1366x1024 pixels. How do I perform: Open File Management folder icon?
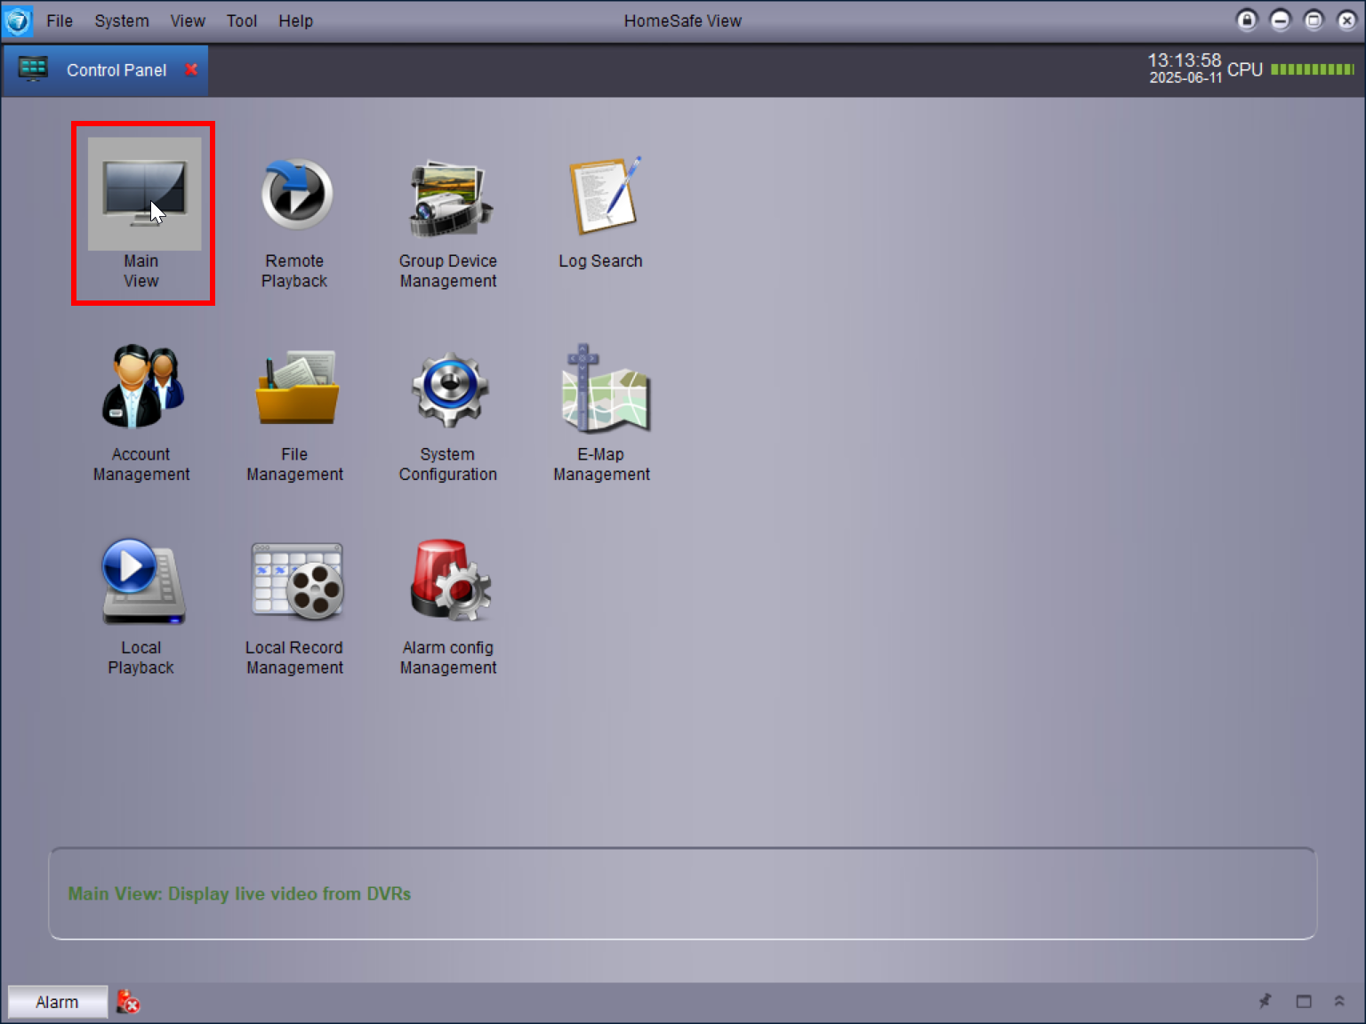(295, 389)
